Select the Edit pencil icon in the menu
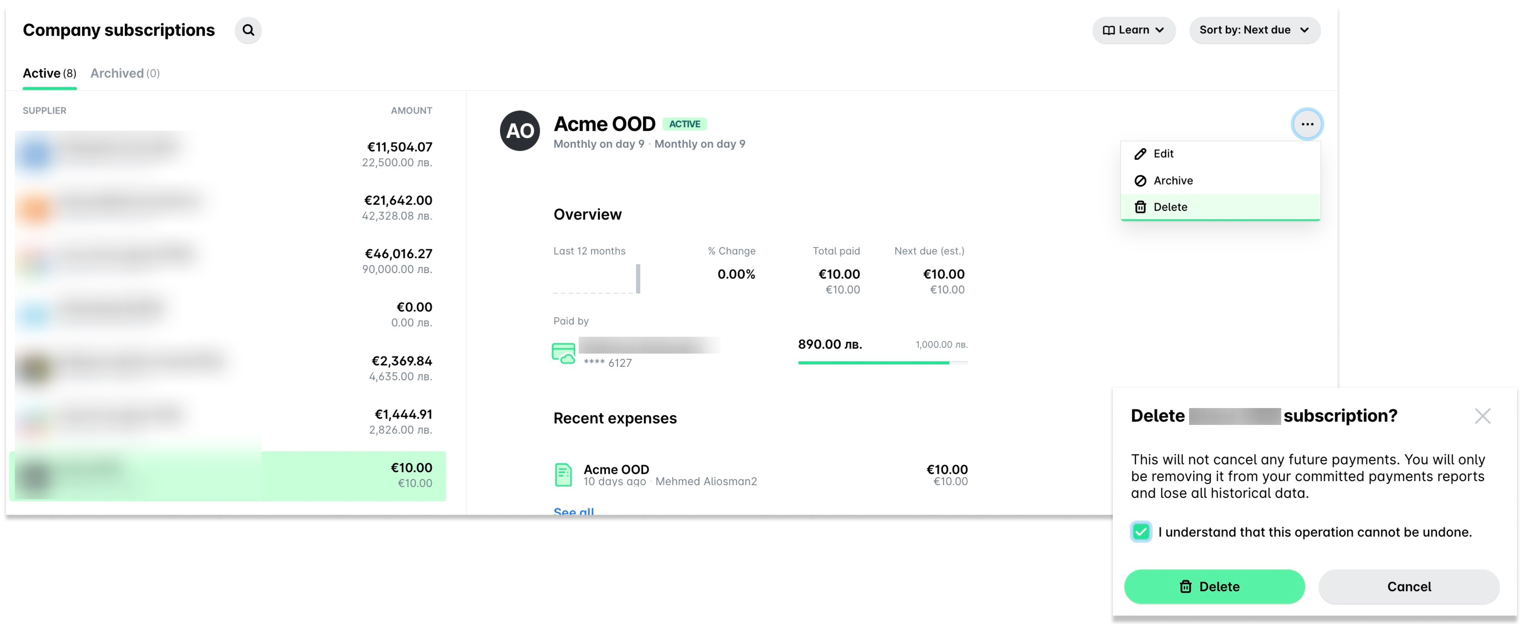 tap(1140, 154)
